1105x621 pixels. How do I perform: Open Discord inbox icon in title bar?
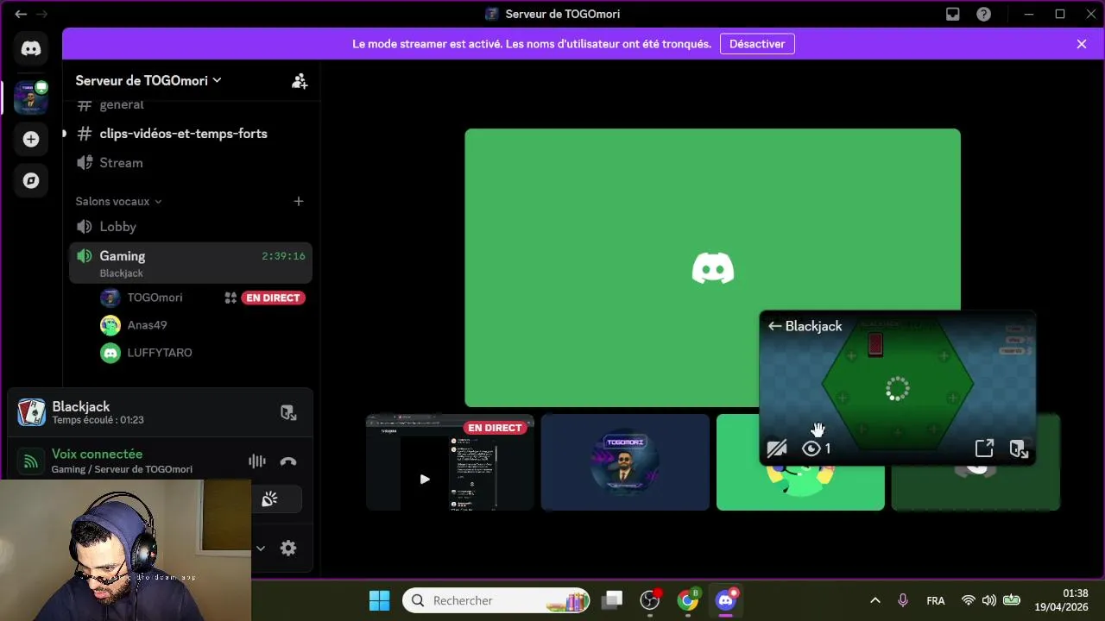[x=953, y=14]
